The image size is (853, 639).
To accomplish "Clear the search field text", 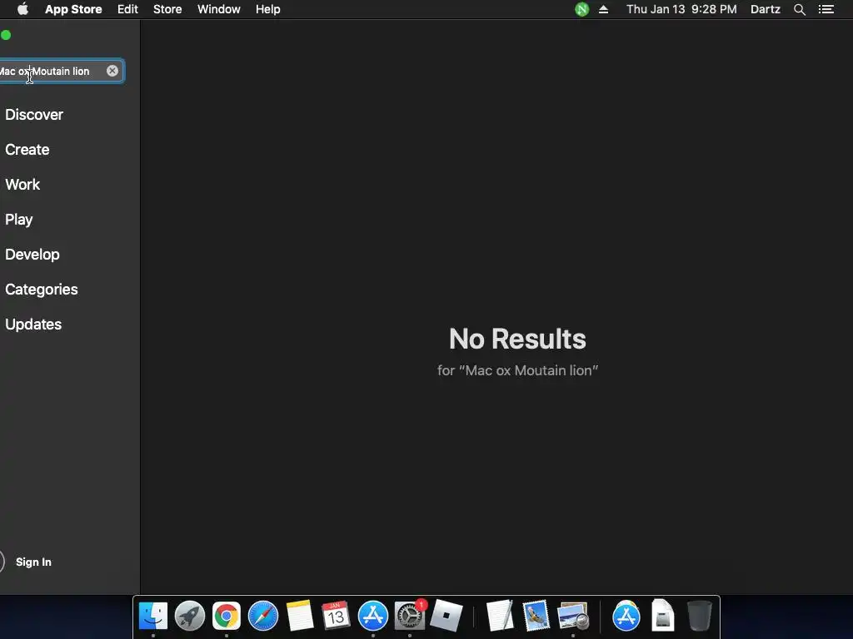I will coord(112,72).
